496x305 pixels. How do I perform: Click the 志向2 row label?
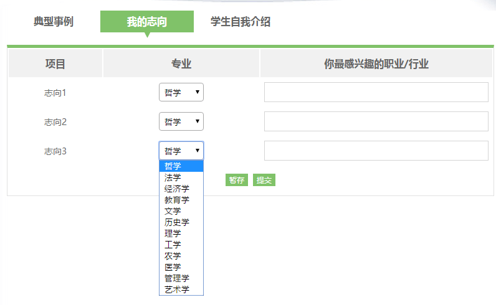click(55, 122)
